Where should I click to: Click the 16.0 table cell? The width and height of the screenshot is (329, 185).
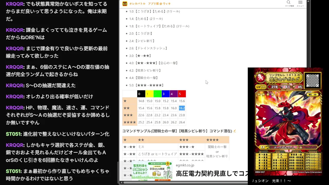(x=173, y=108)
